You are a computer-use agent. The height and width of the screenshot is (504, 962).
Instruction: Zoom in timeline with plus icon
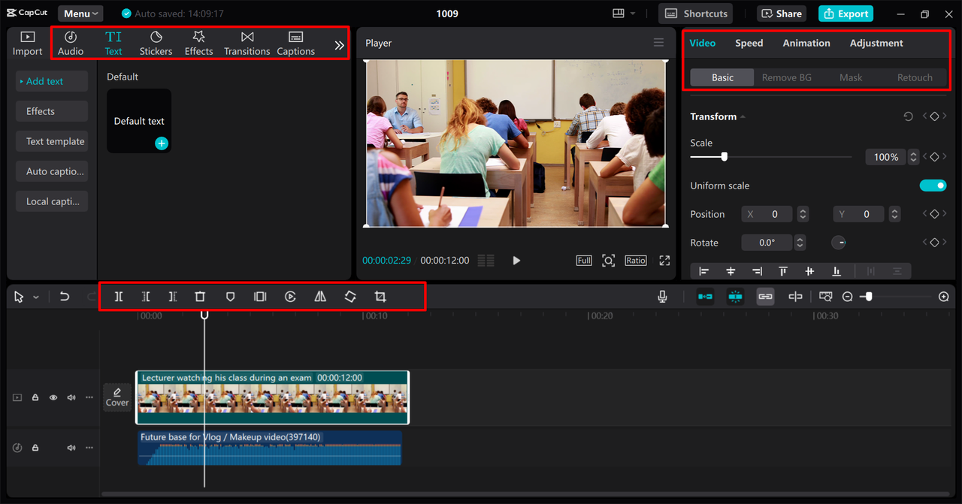coord(944,297)
